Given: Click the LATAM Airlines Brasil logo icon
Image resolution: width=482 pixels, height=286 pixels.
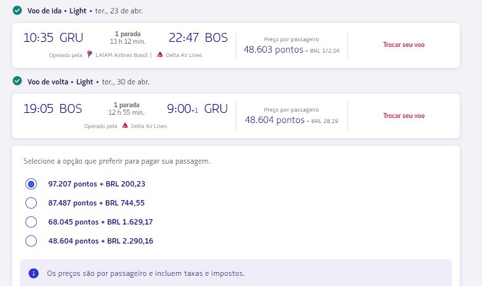Looking at the screenshot, I should (90, 55).
